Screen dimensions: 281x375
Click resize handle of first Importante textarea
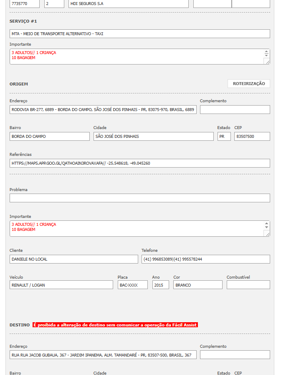click(267, 62)
